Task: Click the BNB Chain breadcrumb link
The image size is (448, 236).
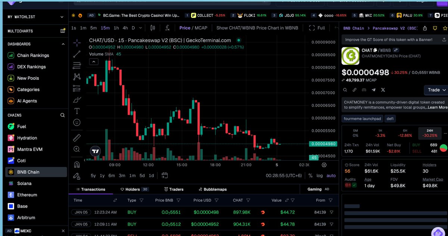Action: click(x=353, y=28)
